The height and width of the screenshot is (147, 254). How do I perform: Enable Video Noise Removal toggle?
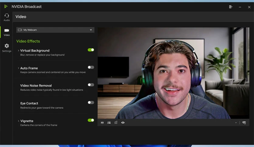click(x=91, y=85)
